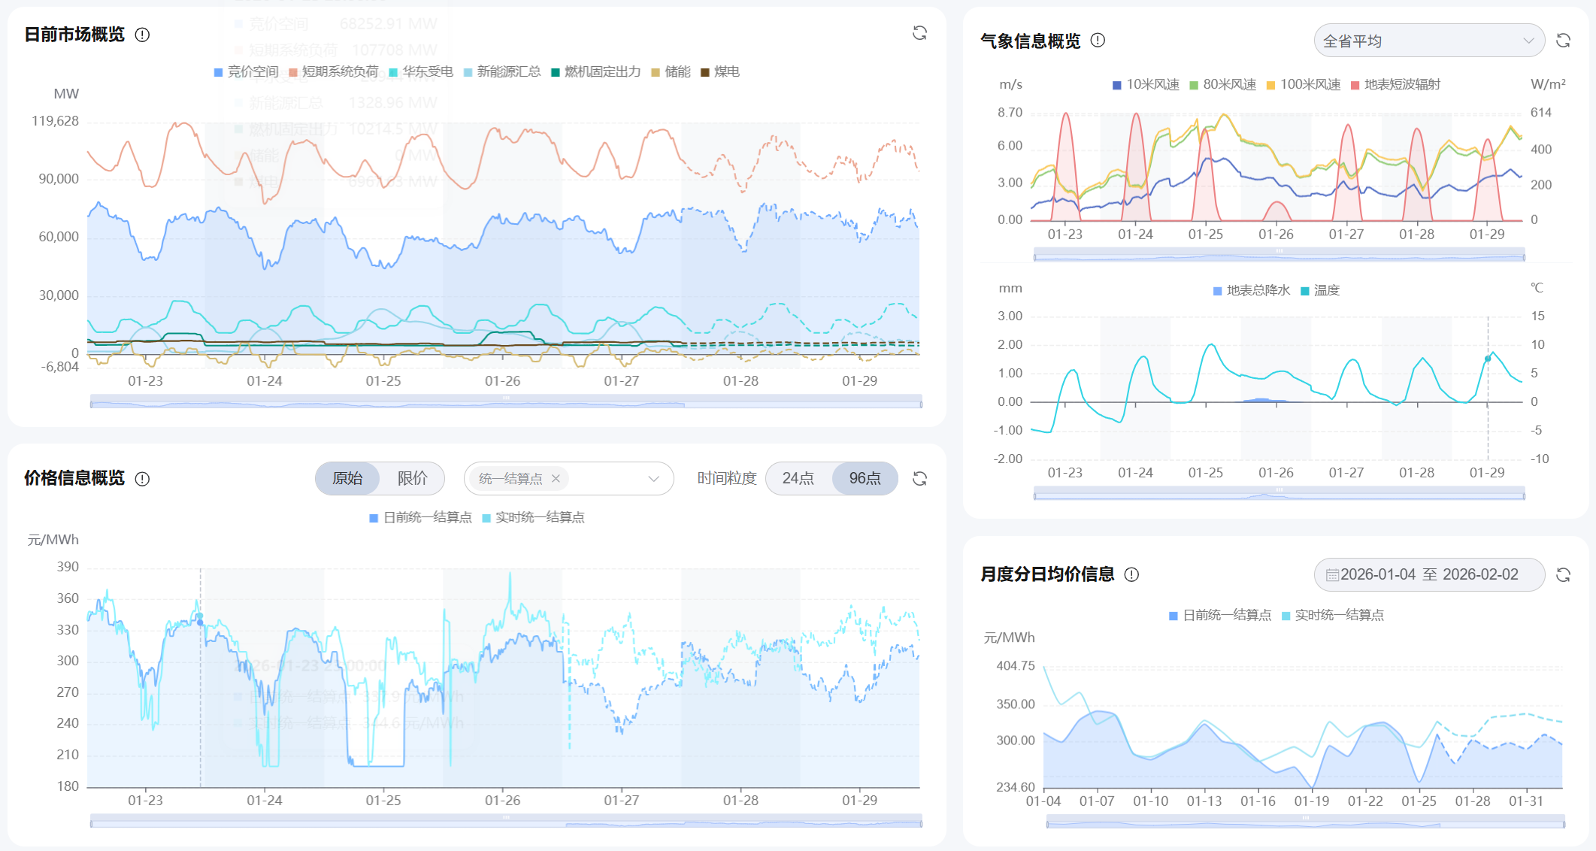This screenshot has height=851, width=1596.
Task: Click info icon beside 价格信息概览 title
Action: pyautogui.click(x=142, y=479)
